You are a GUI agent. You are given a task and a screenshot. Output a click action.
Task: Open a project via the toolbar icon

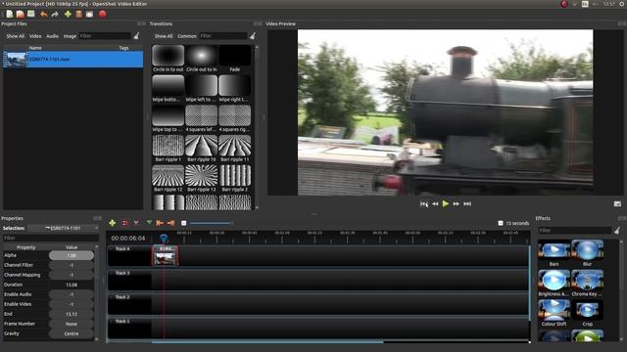(x=20, y=14)
